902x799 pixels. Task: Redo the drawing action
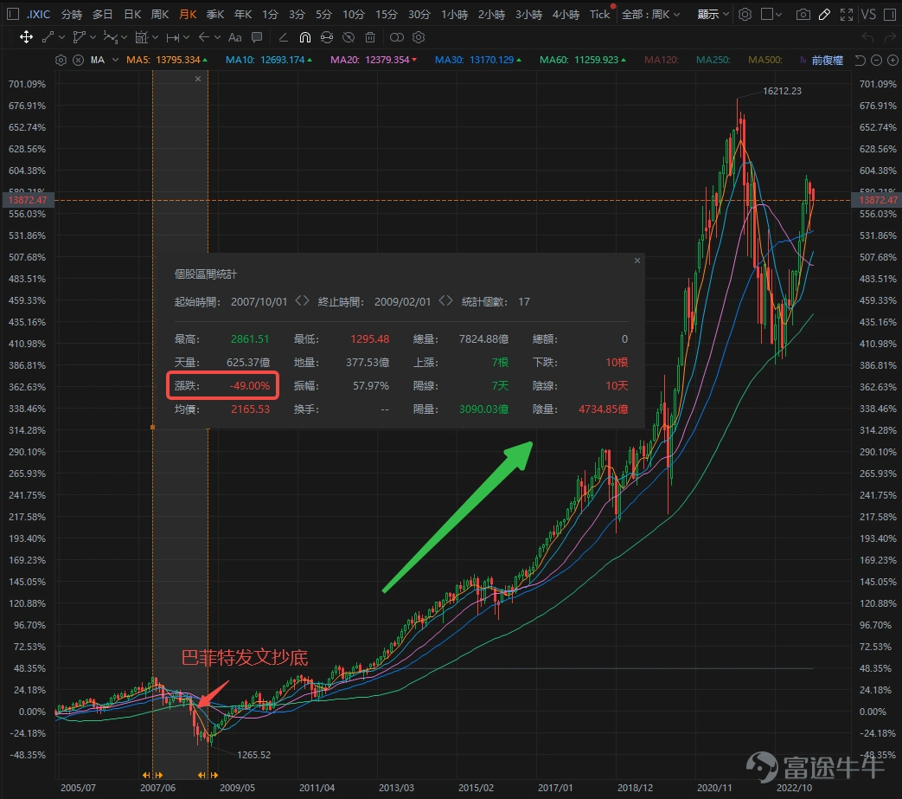(890, 37)
